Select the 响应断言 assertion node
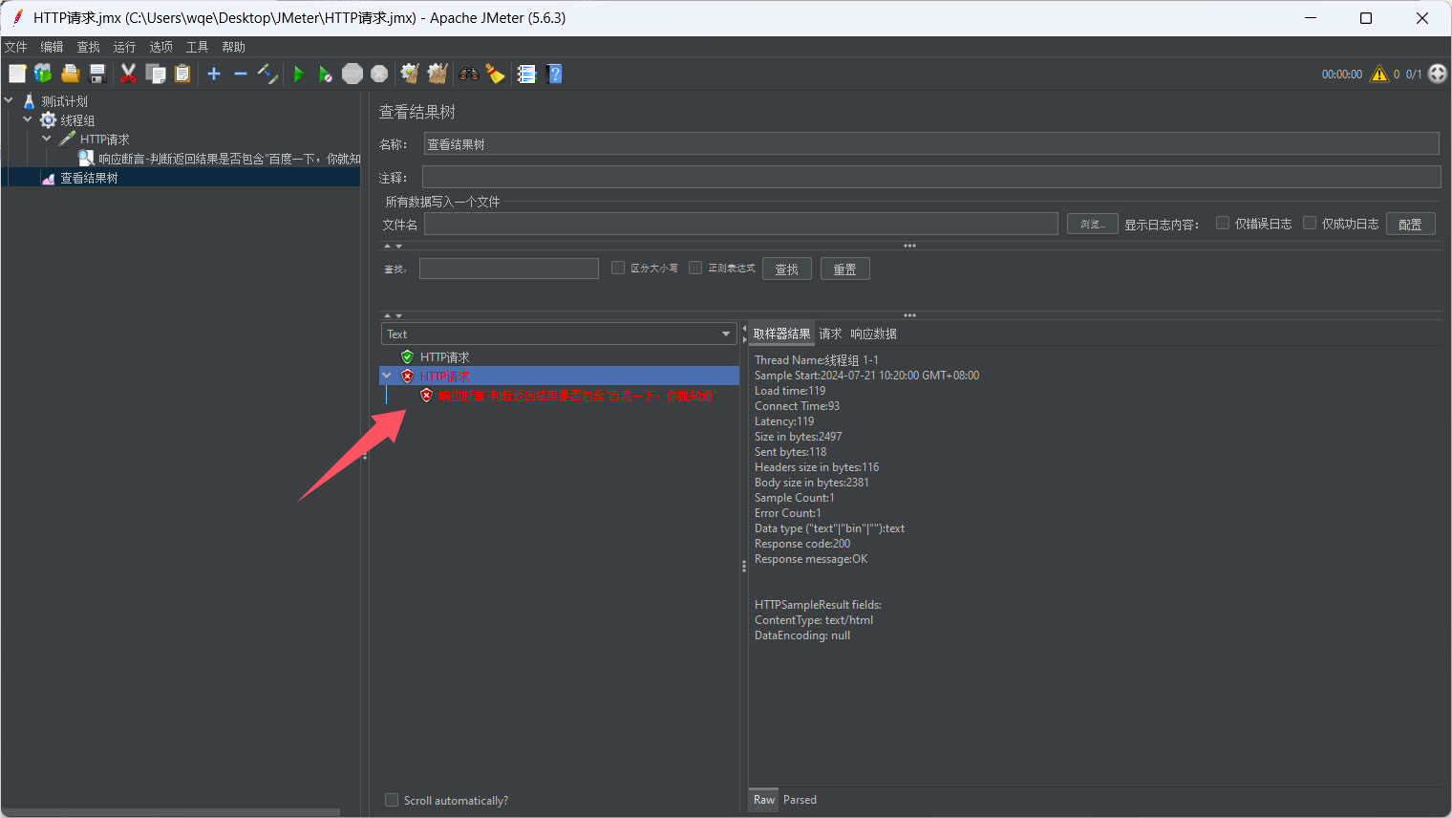 point(229,159)
